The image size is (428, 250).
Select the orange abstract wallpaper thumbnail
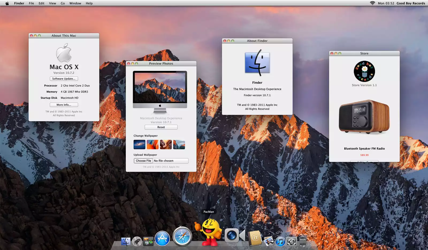(152, 144)
